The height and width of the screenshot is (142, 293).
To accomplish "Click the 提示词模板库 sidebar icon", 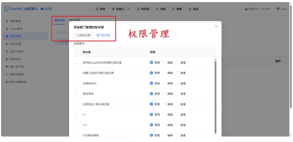I will point(7,82).
